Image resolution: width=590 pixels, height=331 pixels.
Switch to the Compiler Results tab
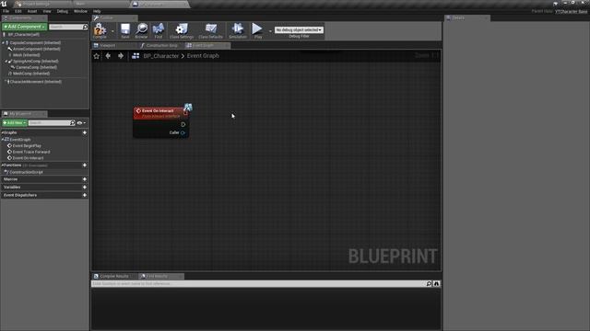tap(114, 276)
